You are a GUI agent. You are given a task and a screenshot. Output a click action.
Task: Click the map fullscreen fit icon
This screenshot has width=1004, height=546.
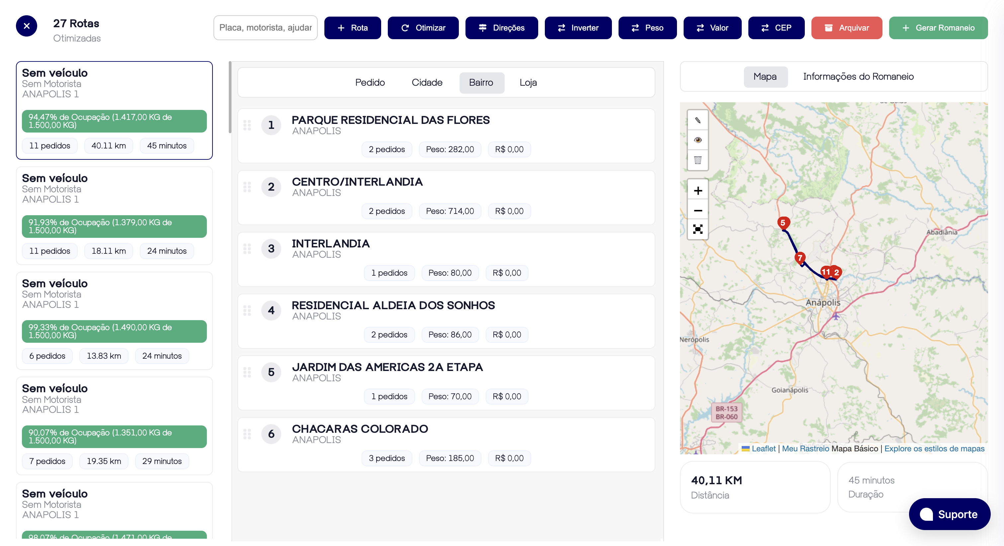click(x=698, y=229)
